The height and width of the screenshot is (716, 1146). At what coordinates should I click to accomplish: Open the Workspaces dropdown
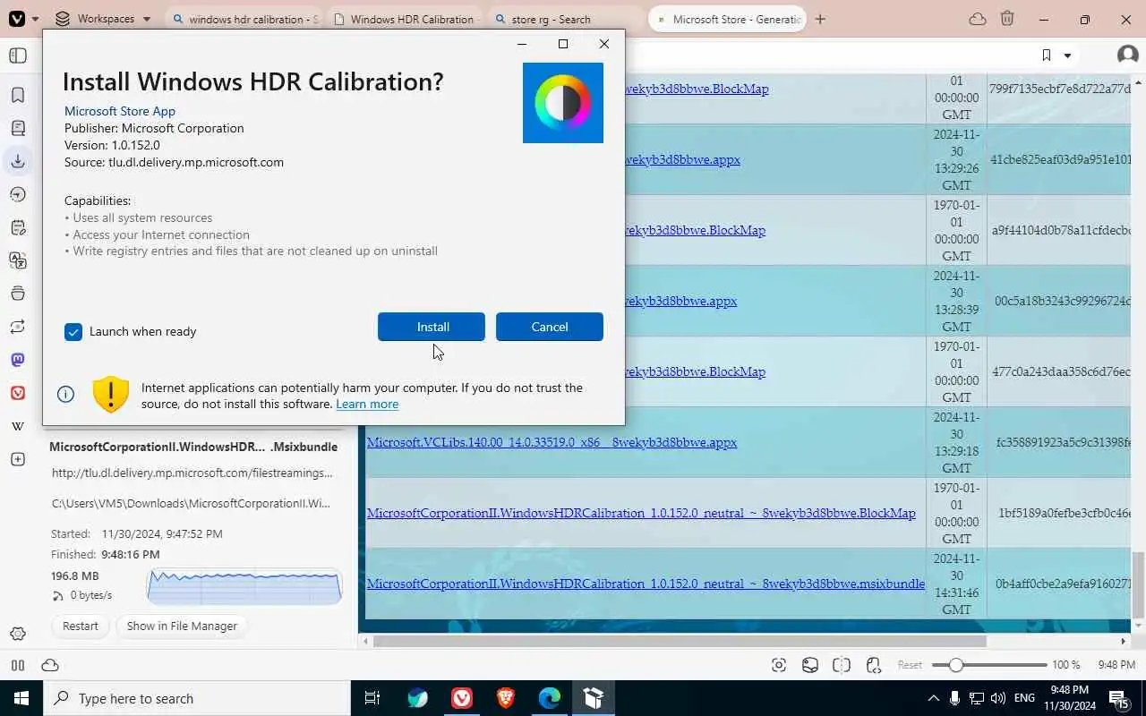click(103, 19)
